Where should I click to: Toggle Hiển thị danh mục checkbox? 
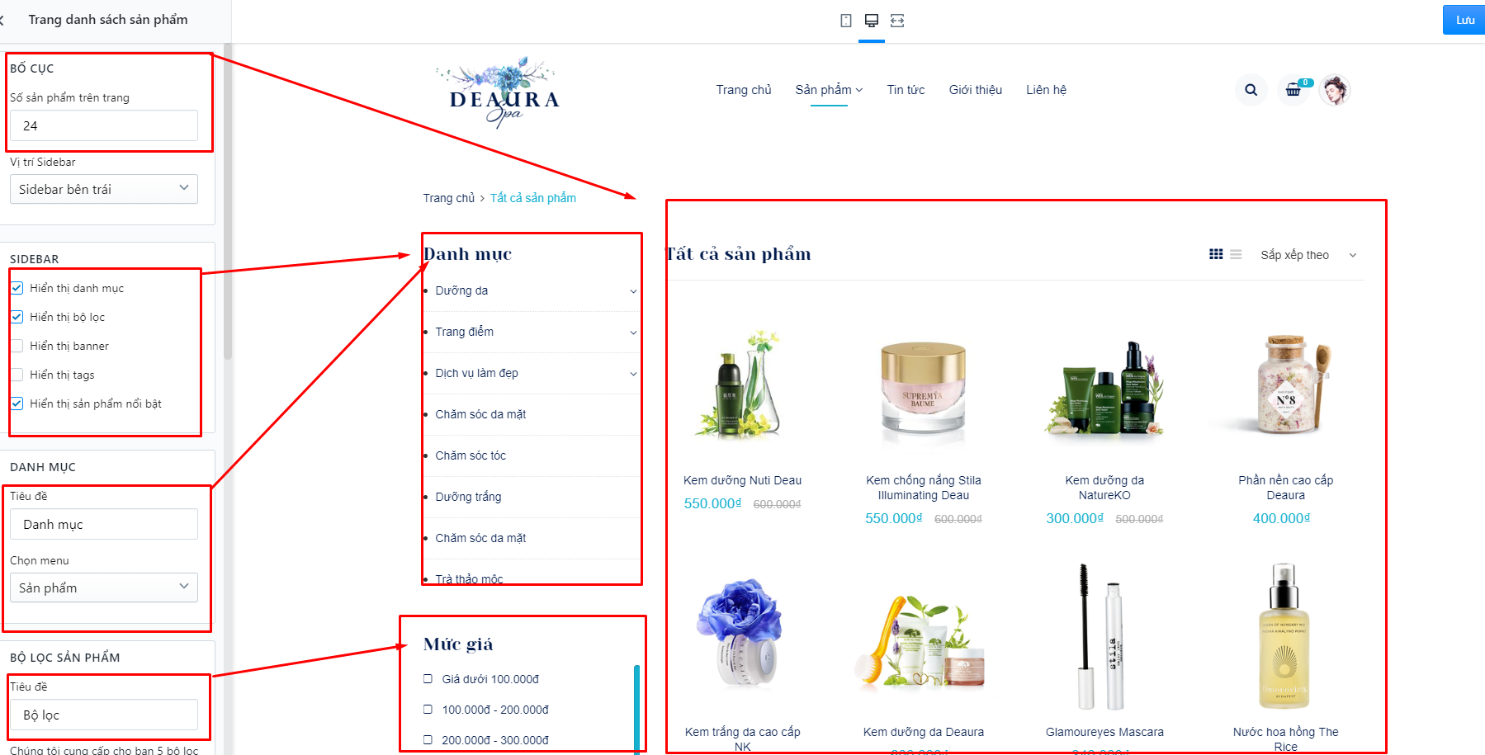(x=17, y=288)
